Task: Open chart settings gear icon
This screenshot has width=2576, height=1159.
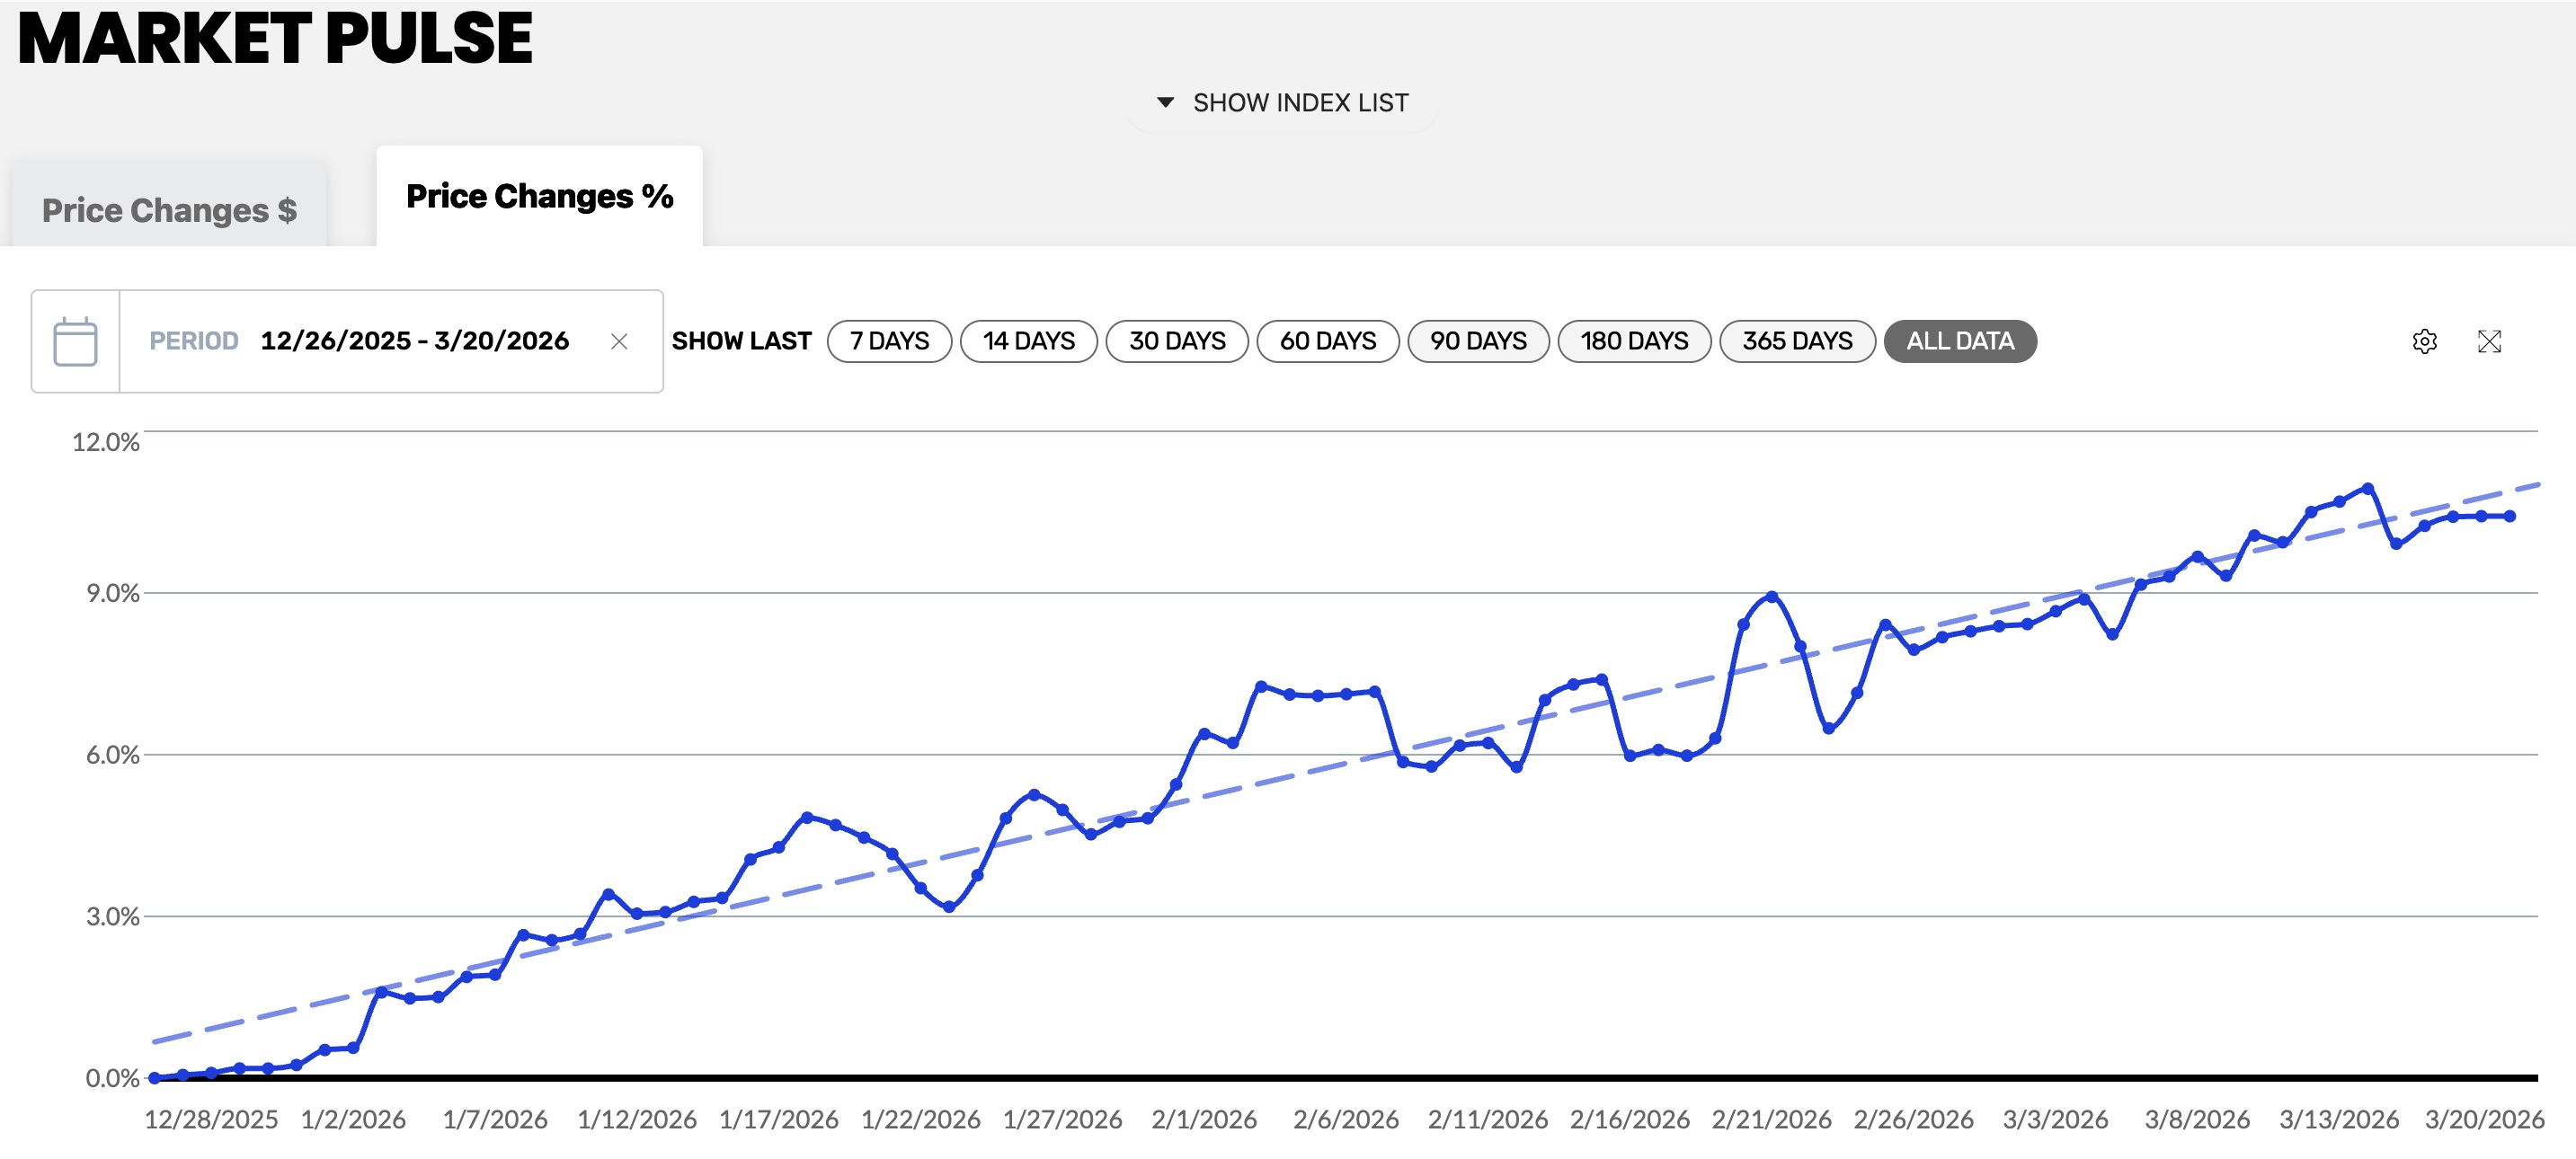Action: pyautogui.click(x=2424, y=342)
